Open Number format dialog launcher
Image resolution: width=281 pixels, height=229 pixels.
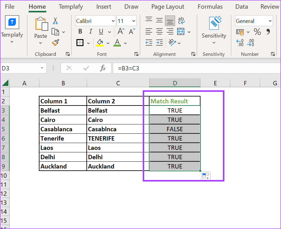[x=273, y=54]
